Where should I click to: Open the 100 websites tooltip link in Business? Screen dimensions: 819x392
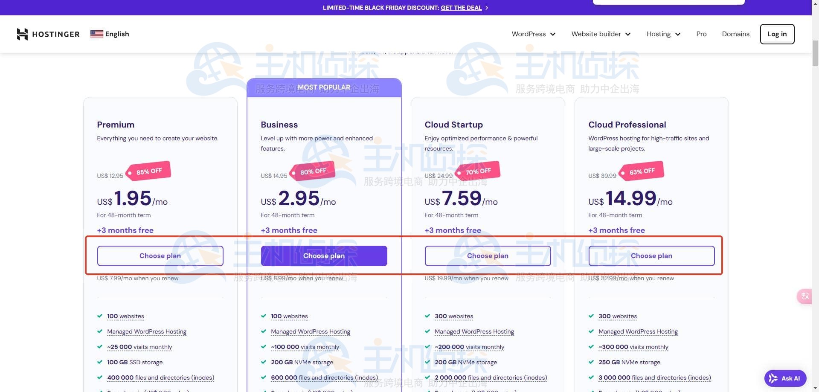(289, 316)
